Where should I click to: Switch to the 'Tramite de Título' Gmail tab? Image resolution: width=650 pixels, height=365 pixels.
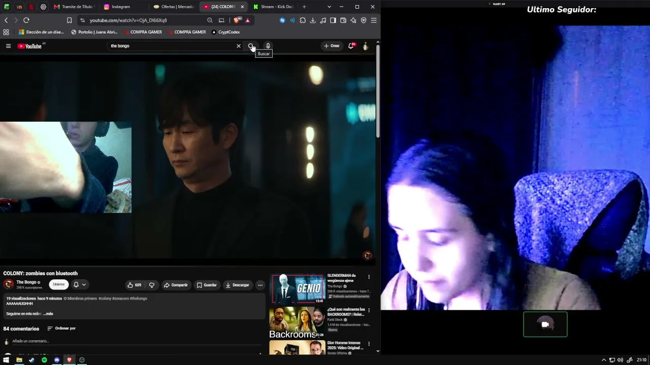coord(74,7)
